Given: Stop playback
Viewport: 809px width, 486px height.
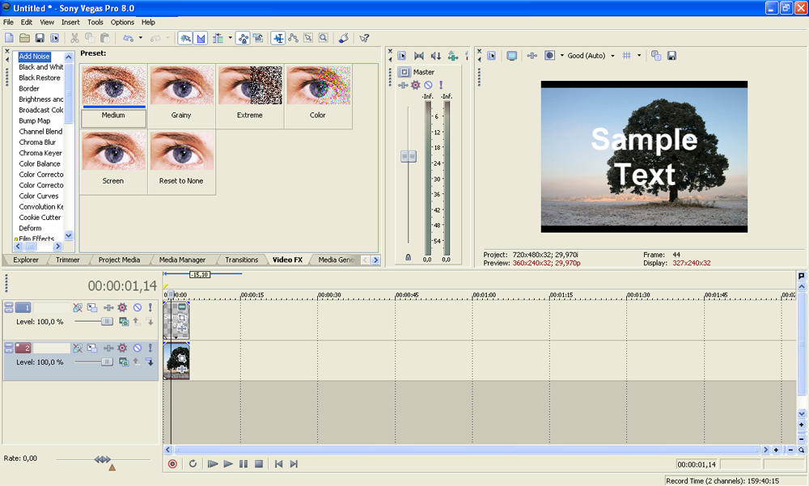Looking at the screenshot, I should coord(259,464).
